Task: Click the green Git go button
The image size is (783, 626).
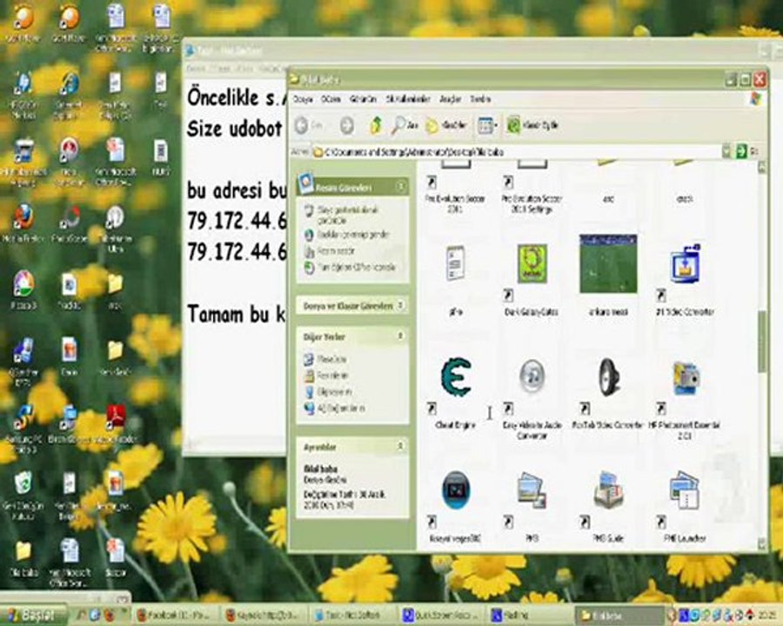Action: (741, 151)
